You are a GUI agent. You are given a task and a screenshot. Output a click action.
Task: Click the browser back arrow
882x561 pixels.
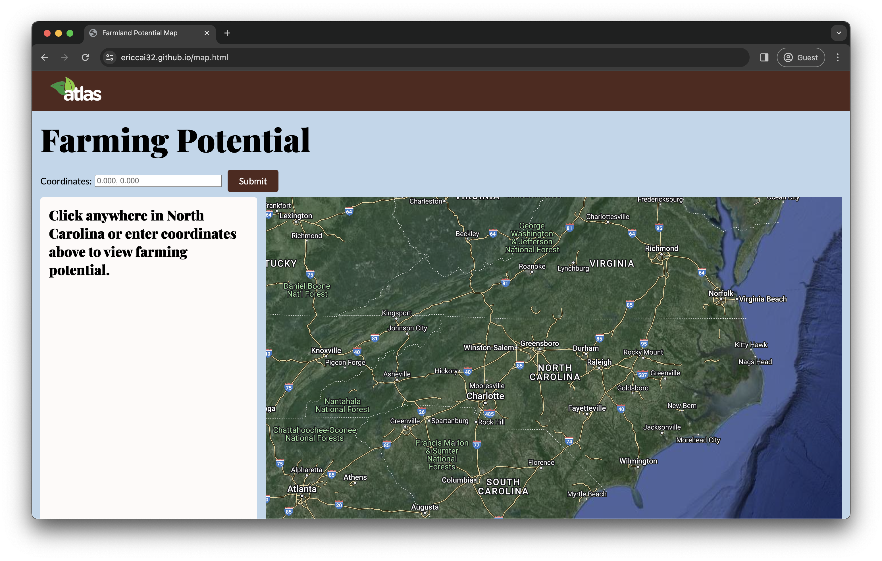(45, 57)
